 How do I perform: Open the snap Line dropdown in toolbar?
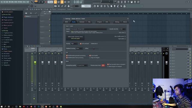tap(75, 6)
